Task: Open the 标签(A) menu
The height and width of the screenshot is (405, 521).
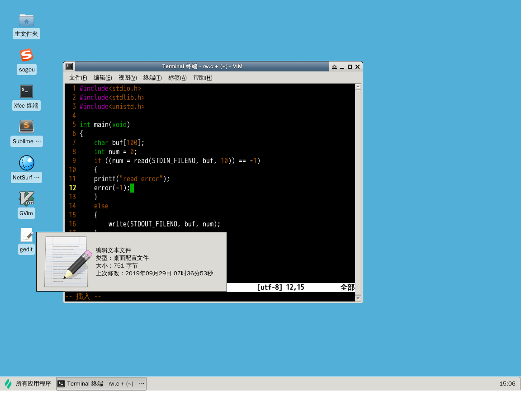Action: click(177, 78)
